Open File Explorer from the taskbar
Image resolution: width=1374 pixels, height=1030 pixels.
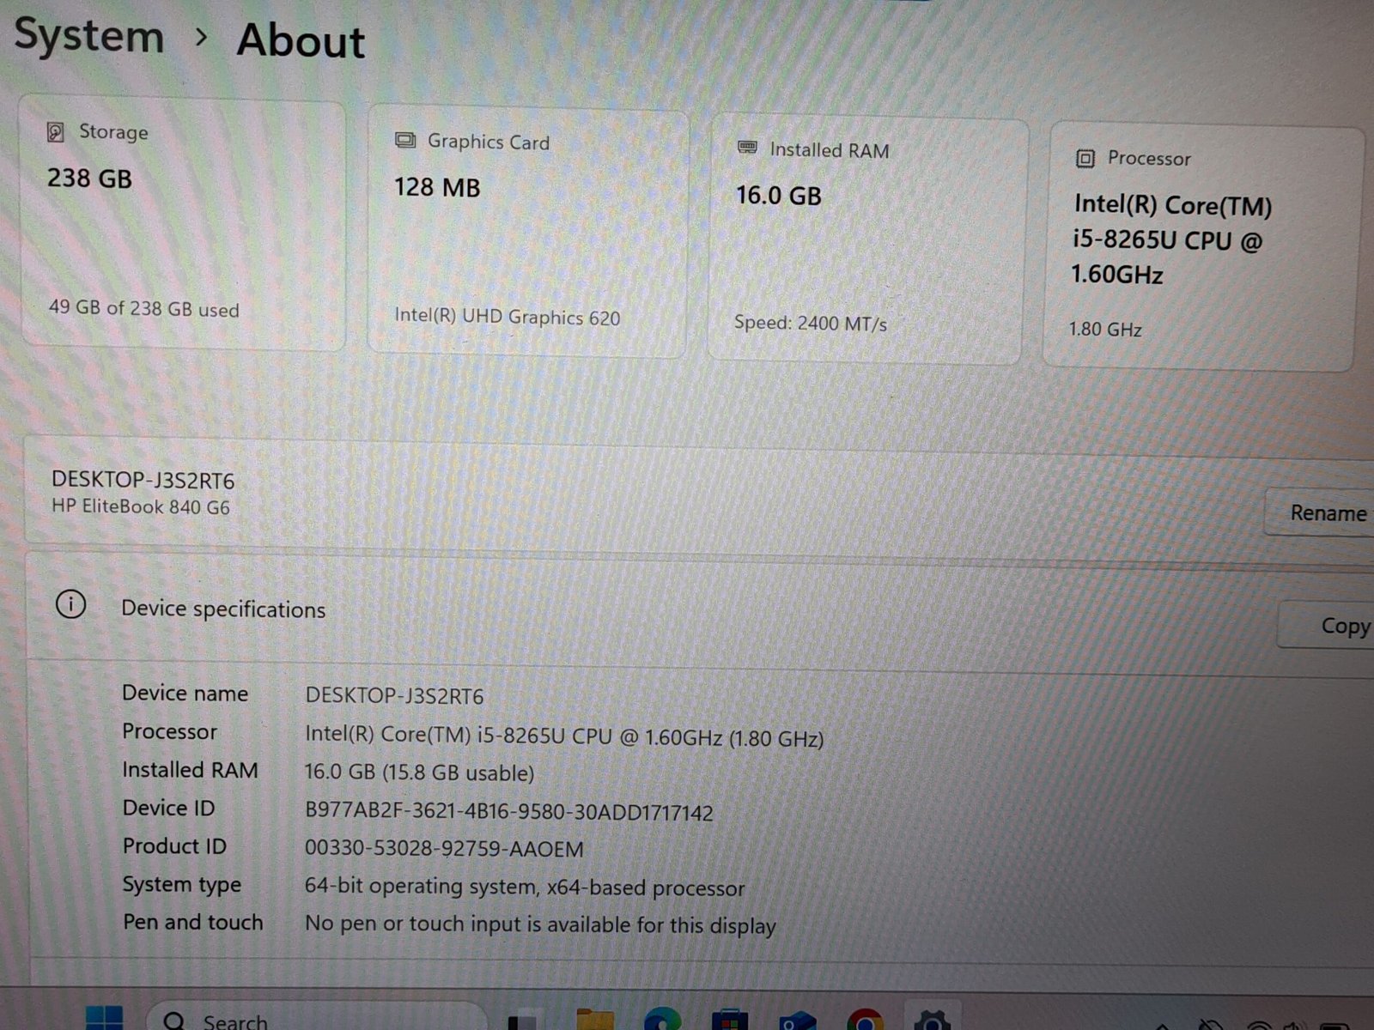pos(594,1020)
